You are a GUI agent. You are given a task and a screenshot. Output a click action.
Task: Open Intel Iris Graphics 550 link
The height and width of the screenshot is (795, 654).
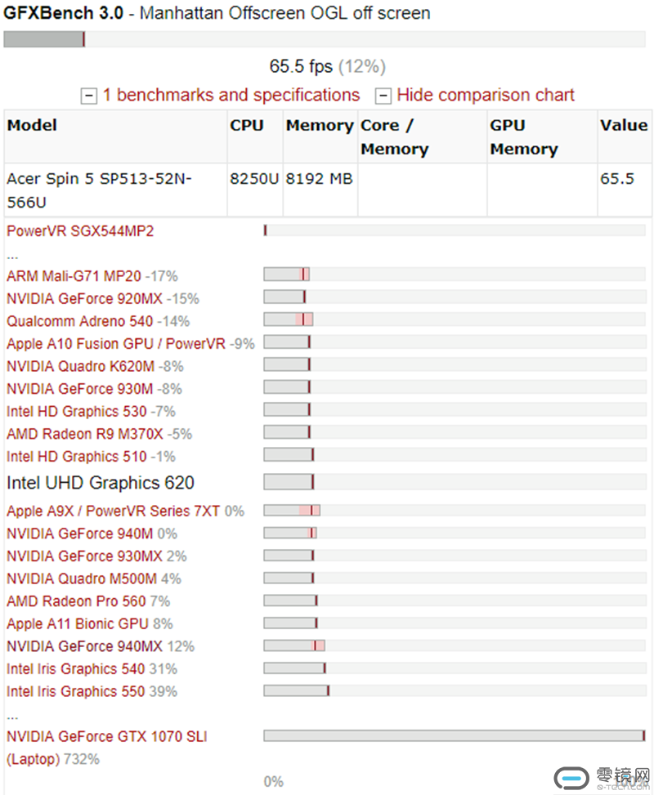(x=75, y=691)
